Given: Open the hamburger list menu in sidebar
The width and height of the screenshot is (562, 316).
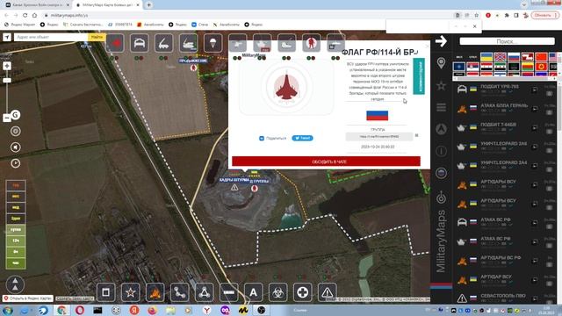Looking at the screenshot, I should coord(441,107).
